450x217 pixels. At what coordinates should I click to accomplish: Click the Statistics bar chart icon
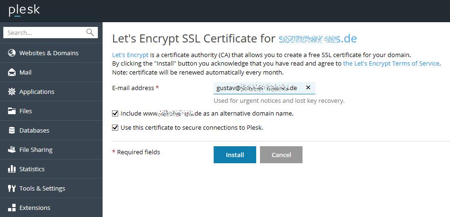[12, 169]
